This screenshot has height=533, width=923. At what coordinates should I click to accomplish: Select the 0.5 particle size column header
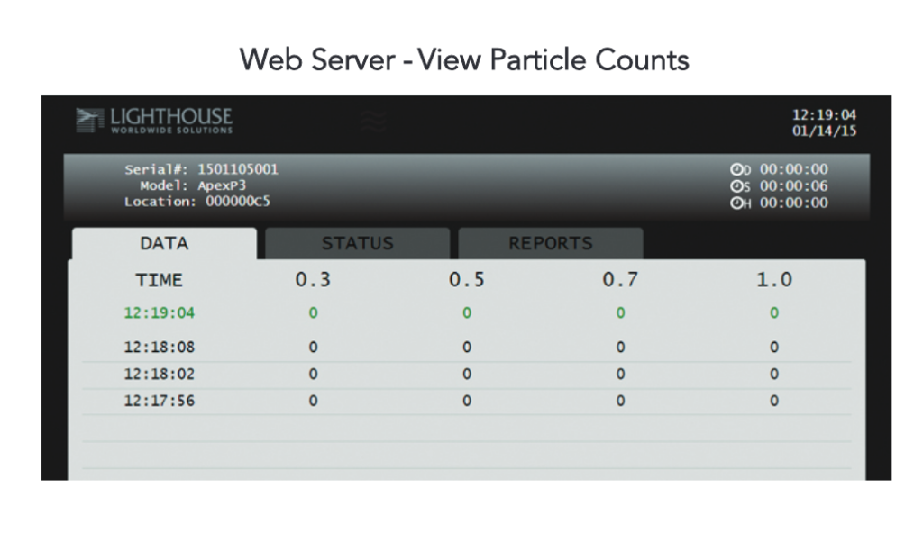(467, 280)
